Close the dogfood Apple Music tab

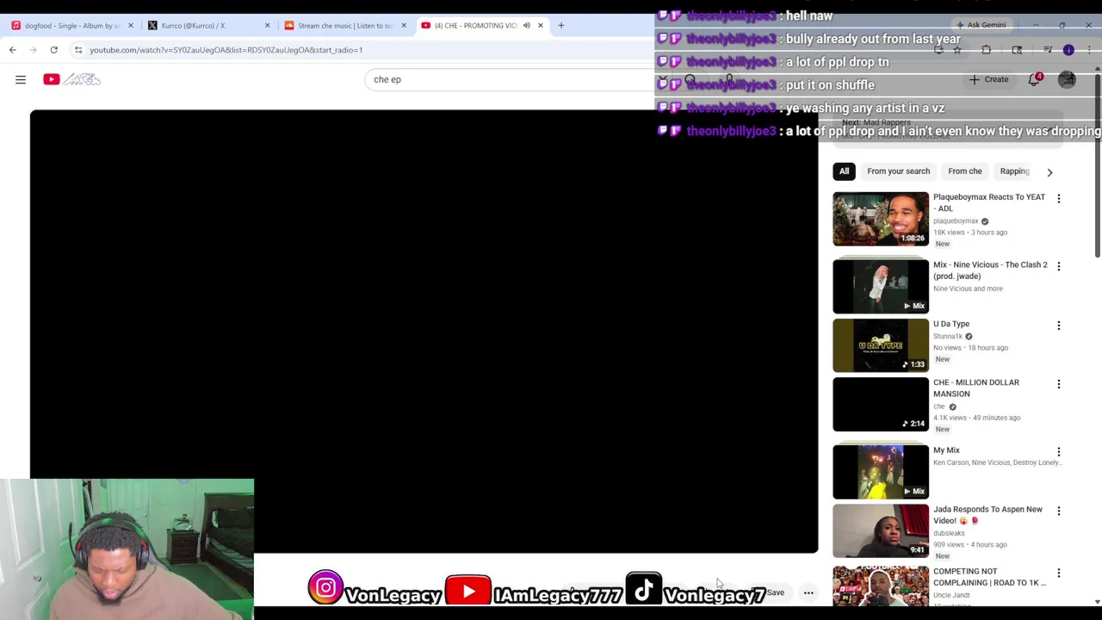point(131,25)
